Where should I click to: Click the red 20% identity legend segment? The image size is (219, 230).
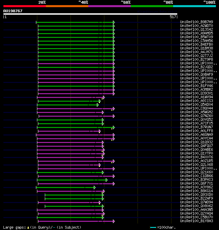pyautogui.click(x=25, y=6)
